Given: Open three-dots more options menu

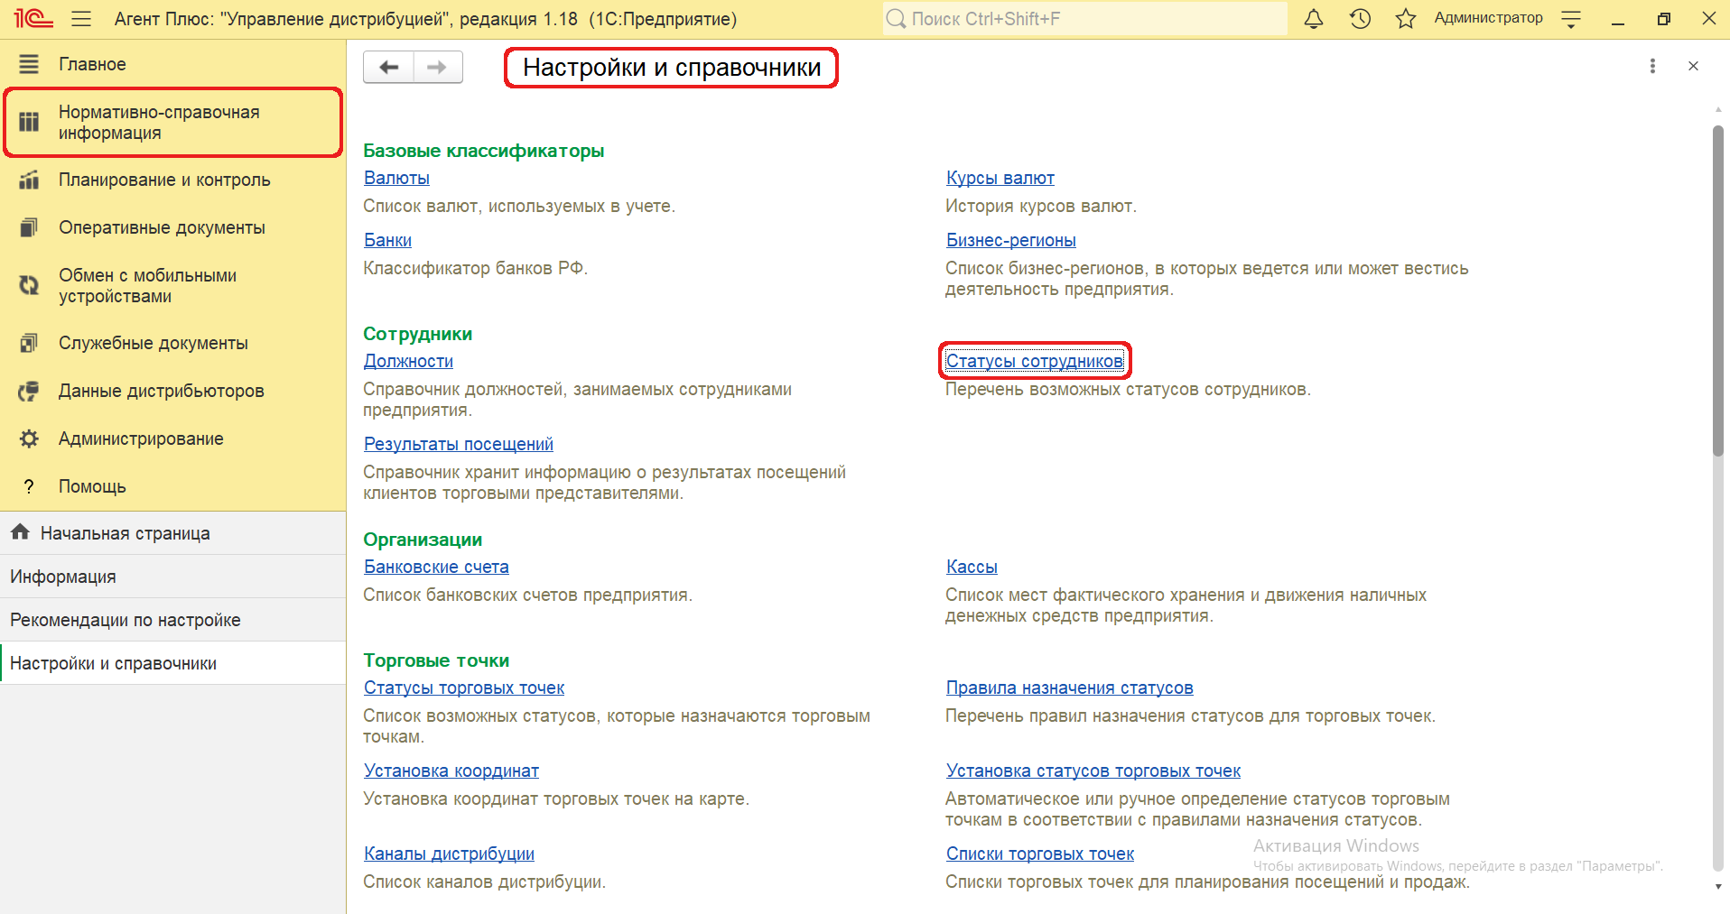Looking at the screenshot, I should point(1652,66).
